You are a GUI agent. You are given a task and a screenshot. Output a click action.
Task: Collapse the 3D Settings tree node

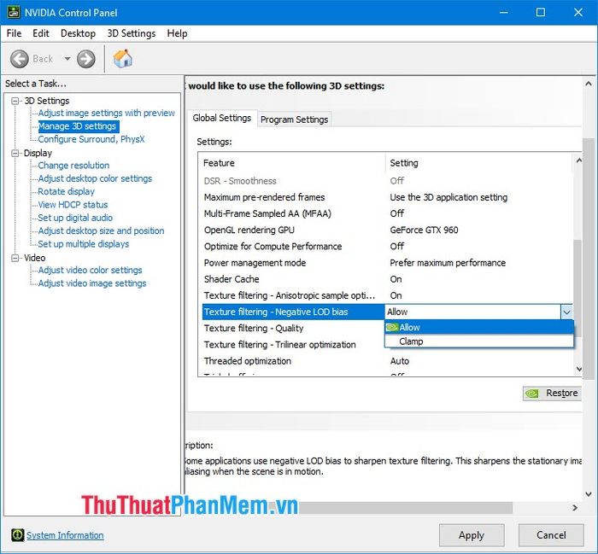[15, 101]
